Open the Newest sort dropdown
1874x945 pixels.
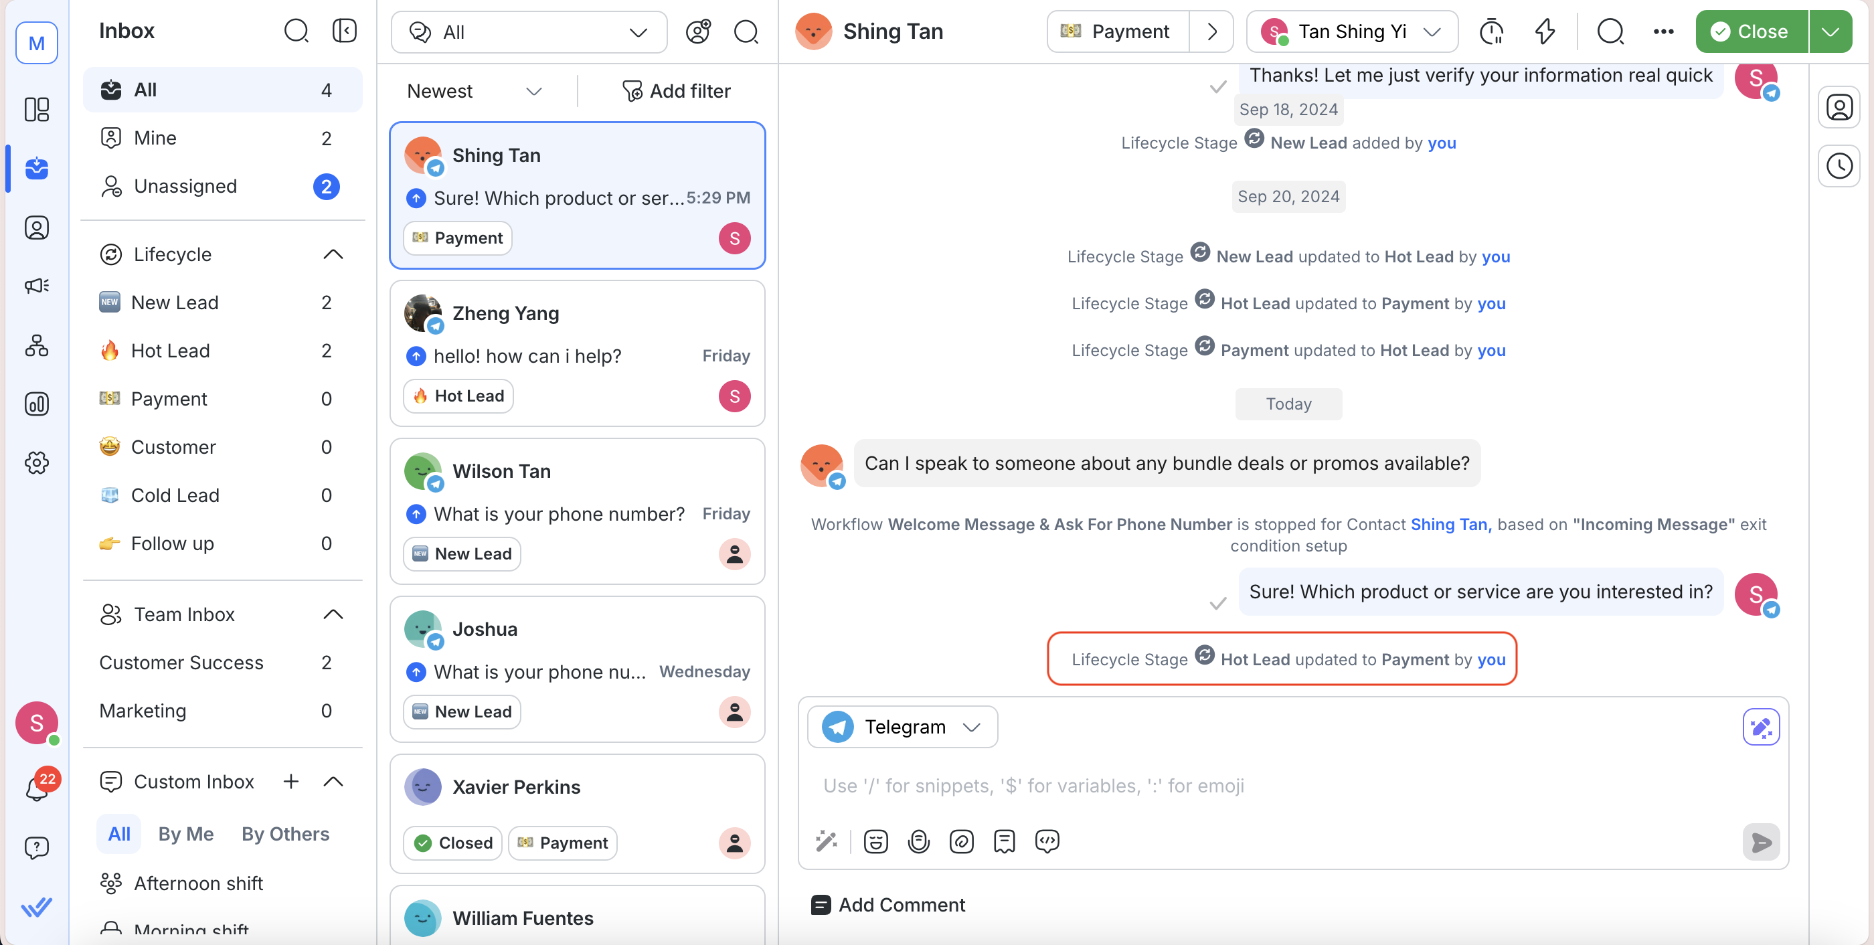pos(474,92)
